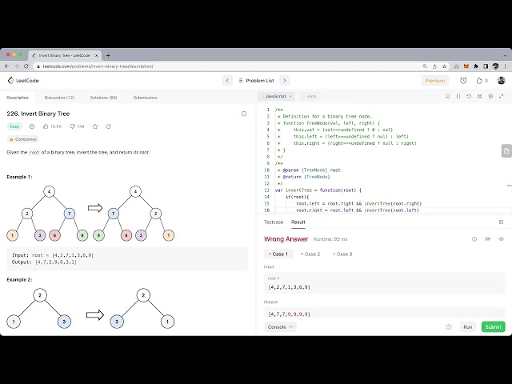Click the browser forward arrow
Image resolution: width=512 pixels, height=384 pixels.
[x=16, y=66]
